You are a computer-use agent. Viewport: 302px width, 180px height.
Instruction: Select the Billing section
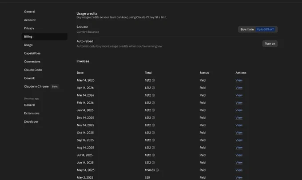click(44, 36)
